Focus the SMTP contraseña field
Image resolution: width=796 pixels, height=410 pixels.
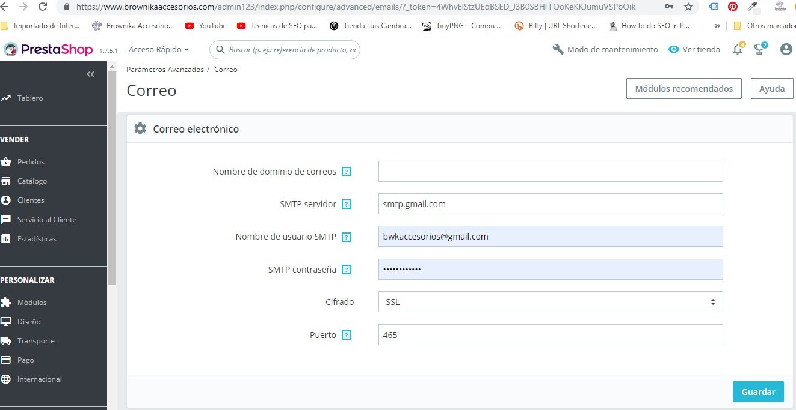(x=551, y=269)
